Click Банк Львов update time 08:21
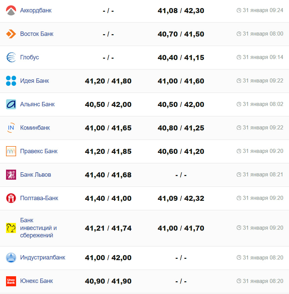289x294 pixels. point(263,175)
